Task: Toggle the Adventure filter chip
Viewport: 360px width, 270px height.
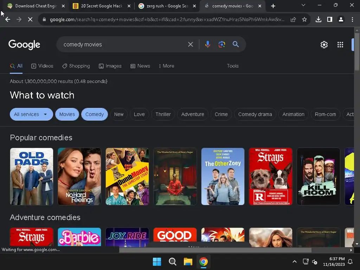Action: click(193, 114)
